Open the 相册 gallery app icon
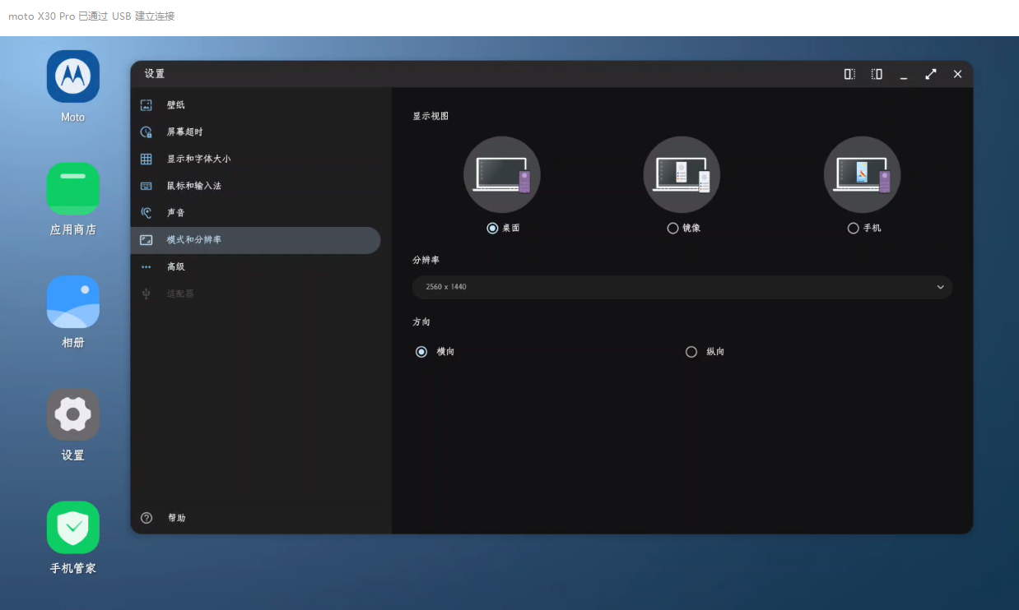 coord(73,302)
